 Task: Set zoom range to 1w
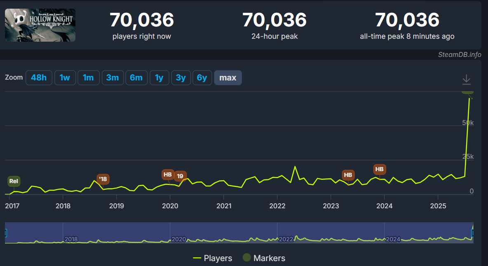[x=65, y=78]
